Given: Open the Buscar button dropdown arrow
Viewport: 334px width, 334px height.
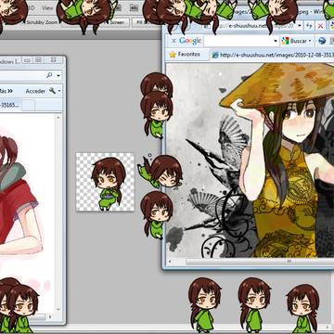Looking at the screenshot, I should click(x=310, y=41).
